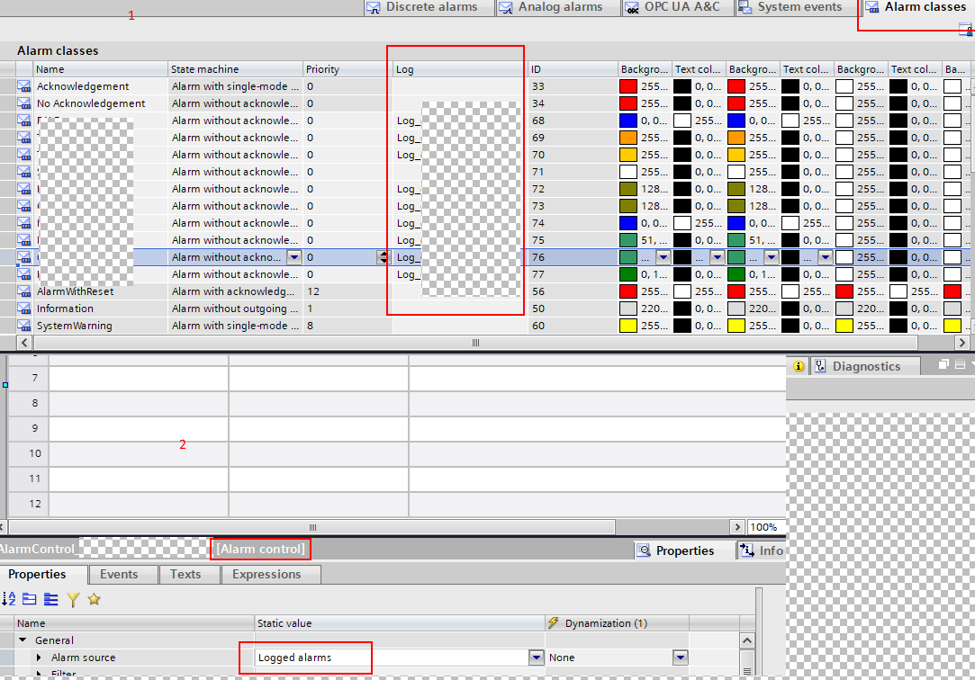Click the SystemWarning row icon
Screen dimensions: 975x680
coord(23,326)
